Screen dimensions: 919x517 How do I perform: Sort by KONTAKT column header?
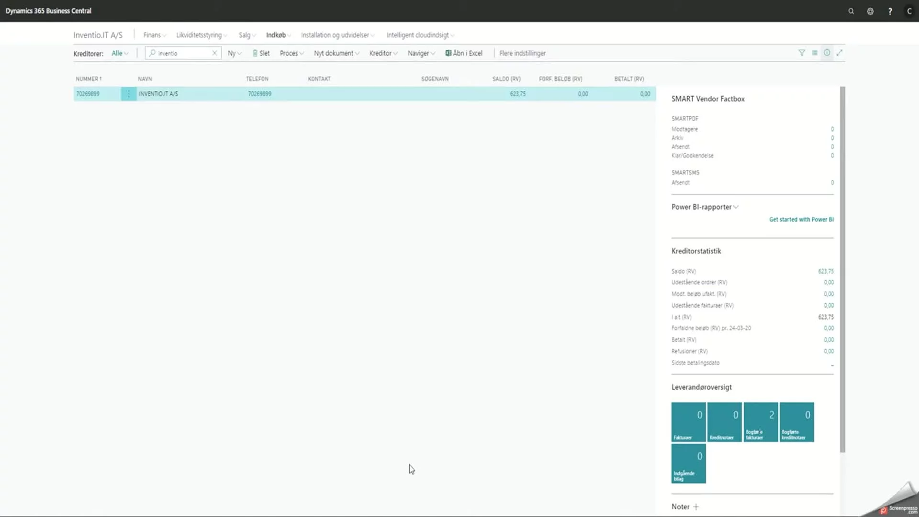click(319, 79)
